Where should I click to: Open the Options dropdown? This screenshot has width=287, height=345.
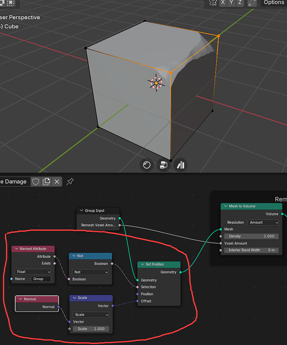274,2
